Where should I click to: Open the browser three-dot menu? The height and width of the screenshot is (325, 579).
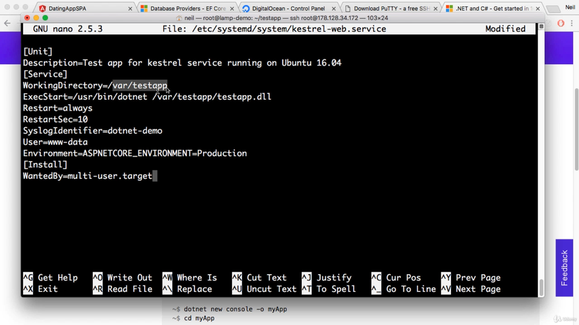click(x=572, y=23)
